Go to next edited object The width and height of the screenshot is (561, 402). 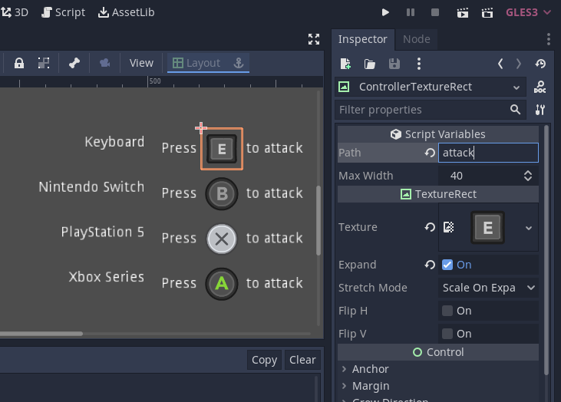(519, 64)
